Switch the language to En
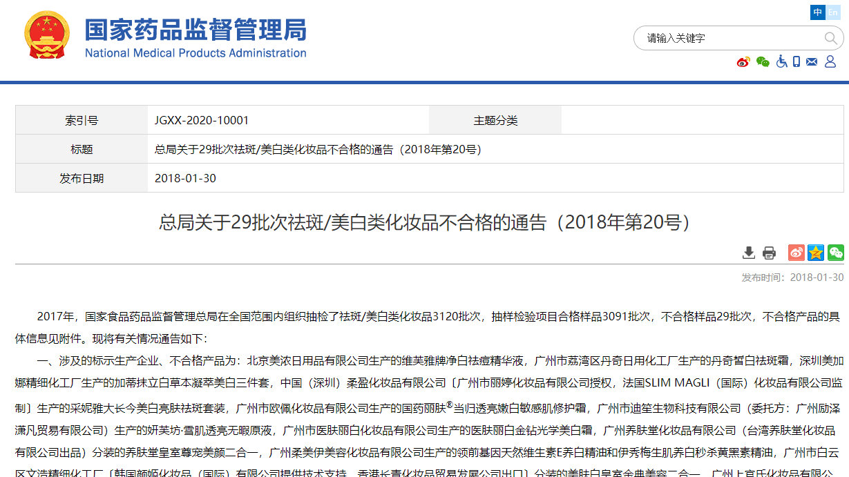This screenshot has width=849, height=477. click(832, 12)
